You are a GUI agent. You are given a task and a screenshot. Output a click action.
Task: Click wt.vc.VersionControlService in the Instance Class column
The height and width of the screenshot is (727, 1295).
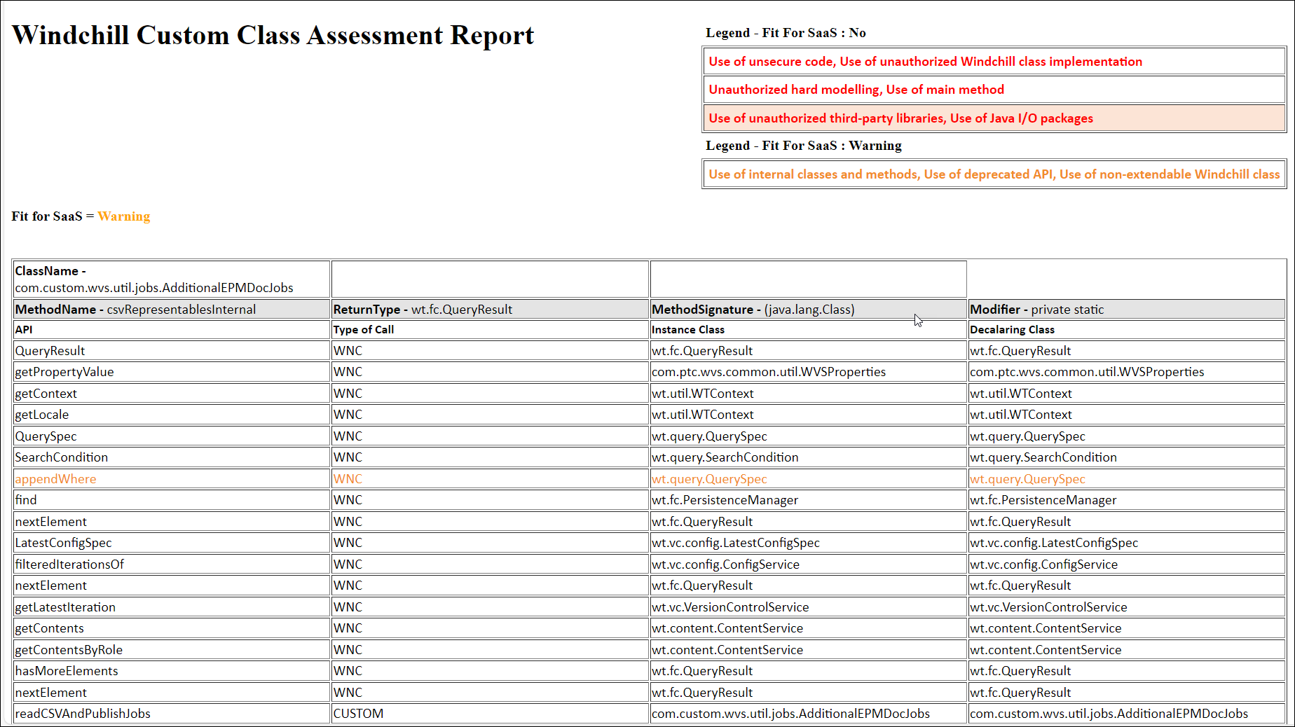coord(809,607)
